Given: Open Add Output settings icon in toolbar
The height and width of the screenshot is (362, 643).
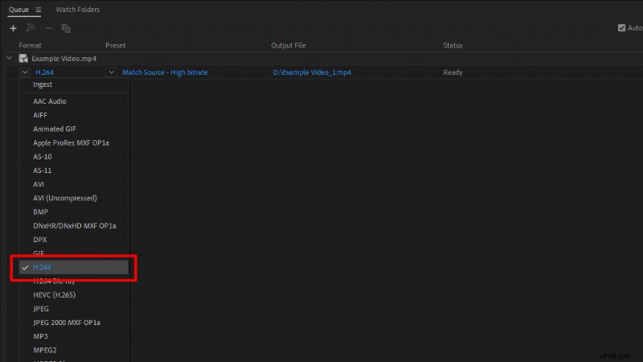Looking at the screenshot, I should (31, 28).
